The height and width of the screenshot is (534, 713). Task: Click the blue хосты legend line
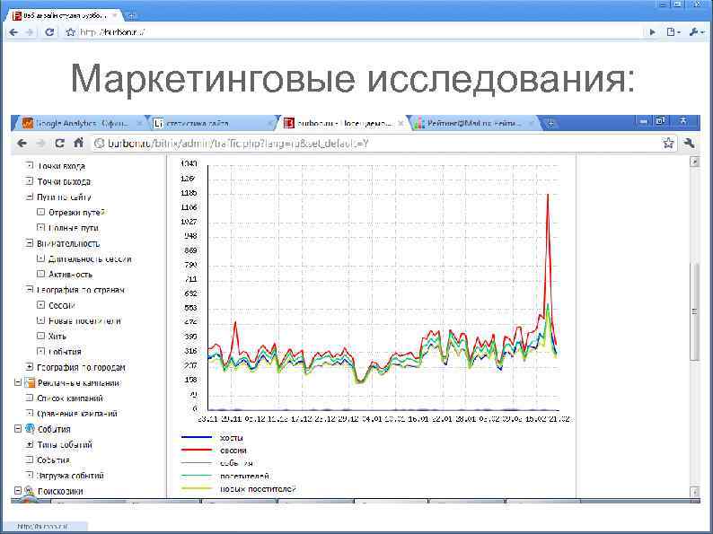(x=197, y=437)
